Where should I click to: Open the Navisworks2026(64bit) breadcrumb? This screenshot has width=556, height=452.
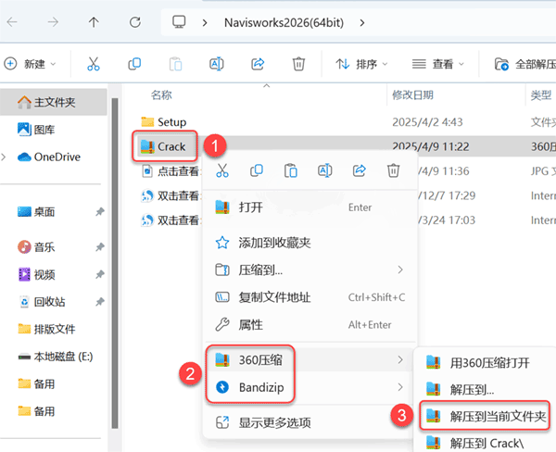284,23
